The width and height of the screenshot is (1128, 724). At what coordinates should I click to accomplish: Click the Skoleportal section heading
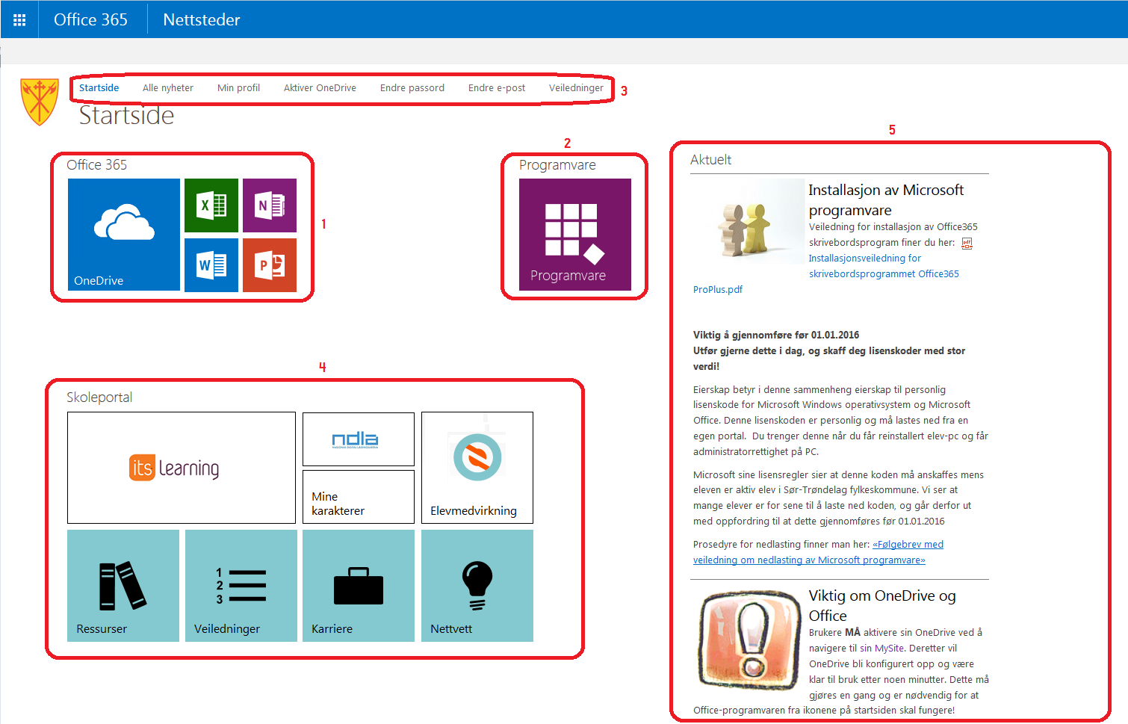[x=99, y=397]
